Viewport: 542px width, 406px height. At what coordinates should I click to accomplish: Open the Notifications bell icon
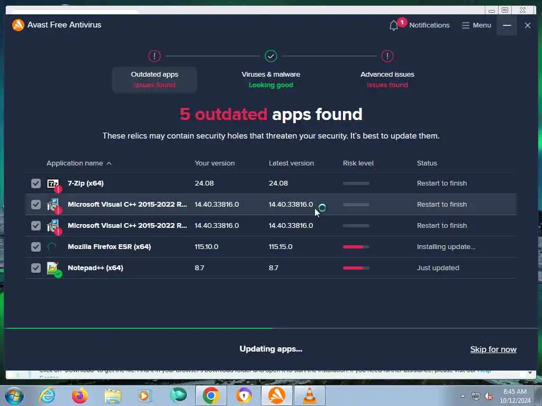(x=393, y=25)
